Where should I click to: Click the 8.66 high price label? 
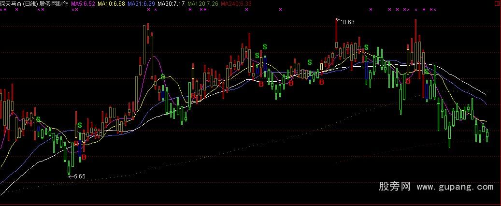click(x=348, y=22)
